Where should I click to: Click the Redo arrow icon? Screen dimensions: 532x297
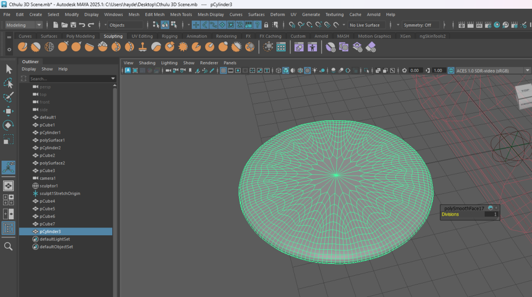click(91, 25)
